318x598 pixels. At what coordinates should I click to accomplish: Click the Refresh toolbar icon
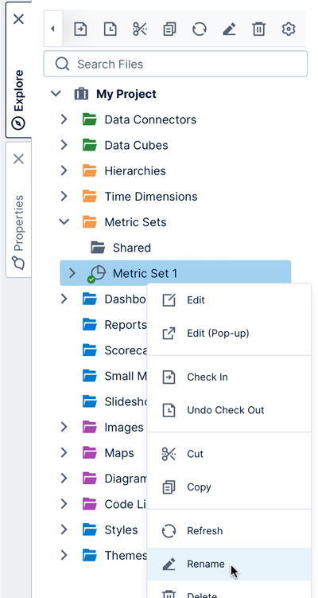200,29
